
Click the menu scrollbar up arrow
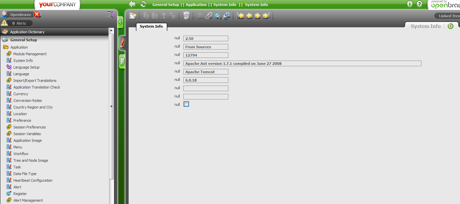click(x=112, y=31)
